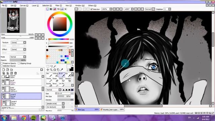
Task: Select the Binary pen tool
Action: [55, 84]
